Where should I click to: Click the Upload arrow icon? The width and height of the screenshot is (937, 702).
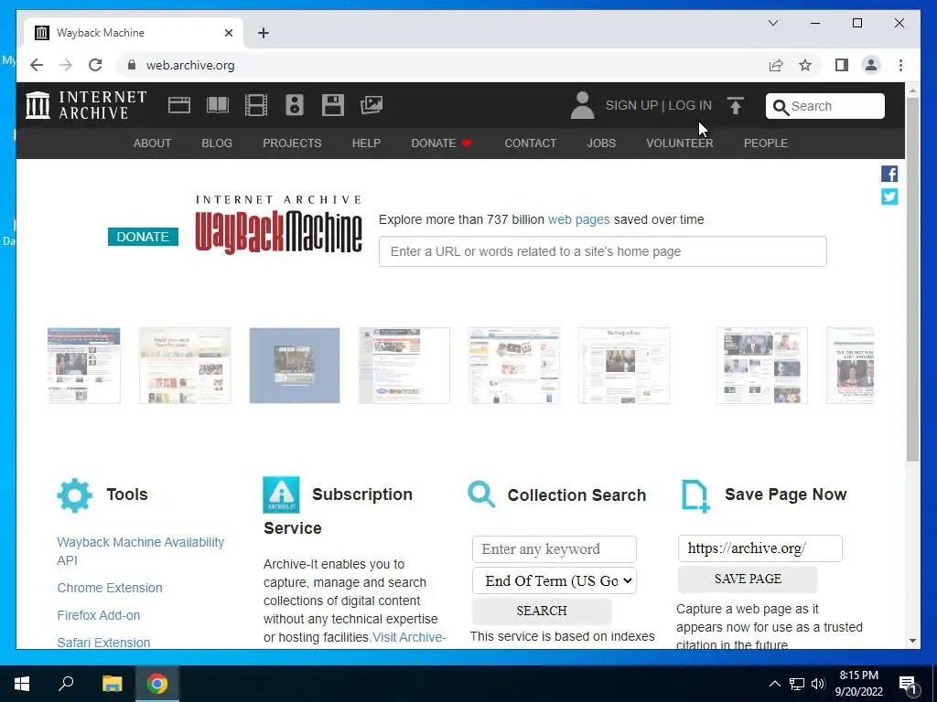coord(736,106)
